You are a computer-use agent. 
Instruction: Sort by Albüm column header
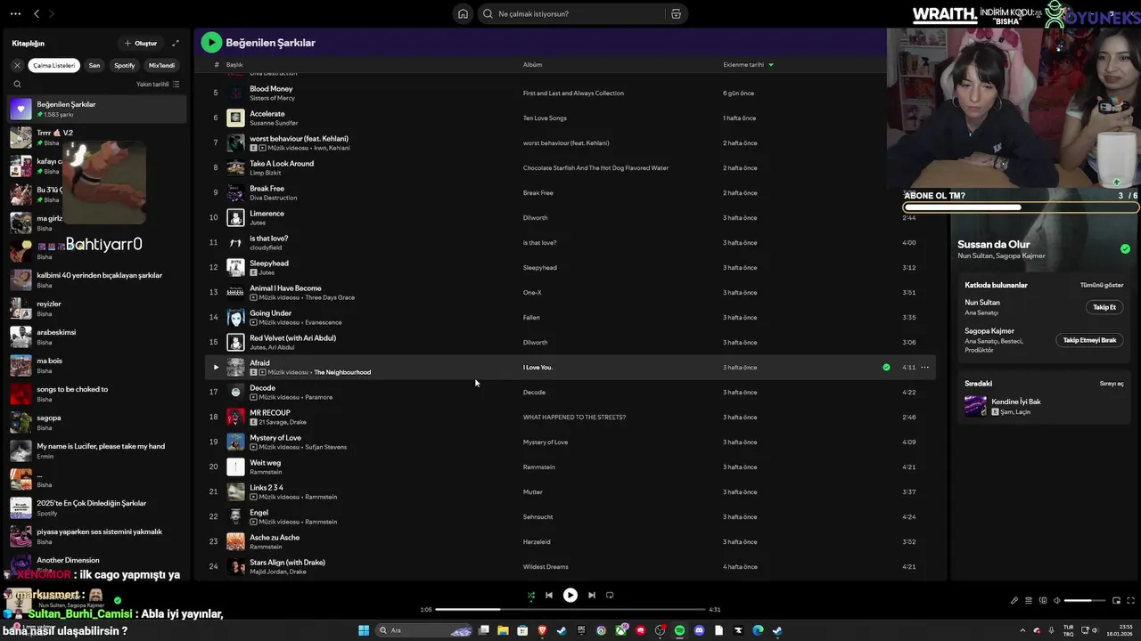(532, 65)
